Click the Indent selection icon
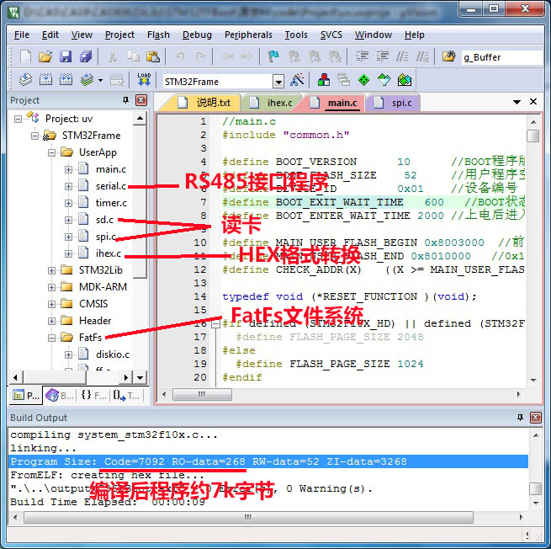This screenshot has height=549, width=551. [362, 56]
